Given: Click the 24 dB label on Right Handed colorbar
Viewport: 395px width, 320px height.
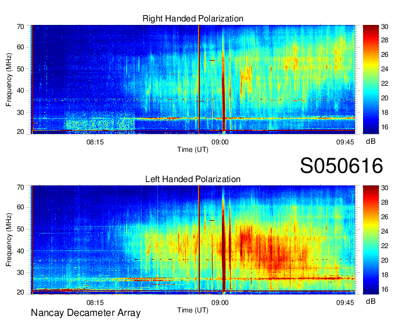Looking at the screenshot, I should point(385,69).
